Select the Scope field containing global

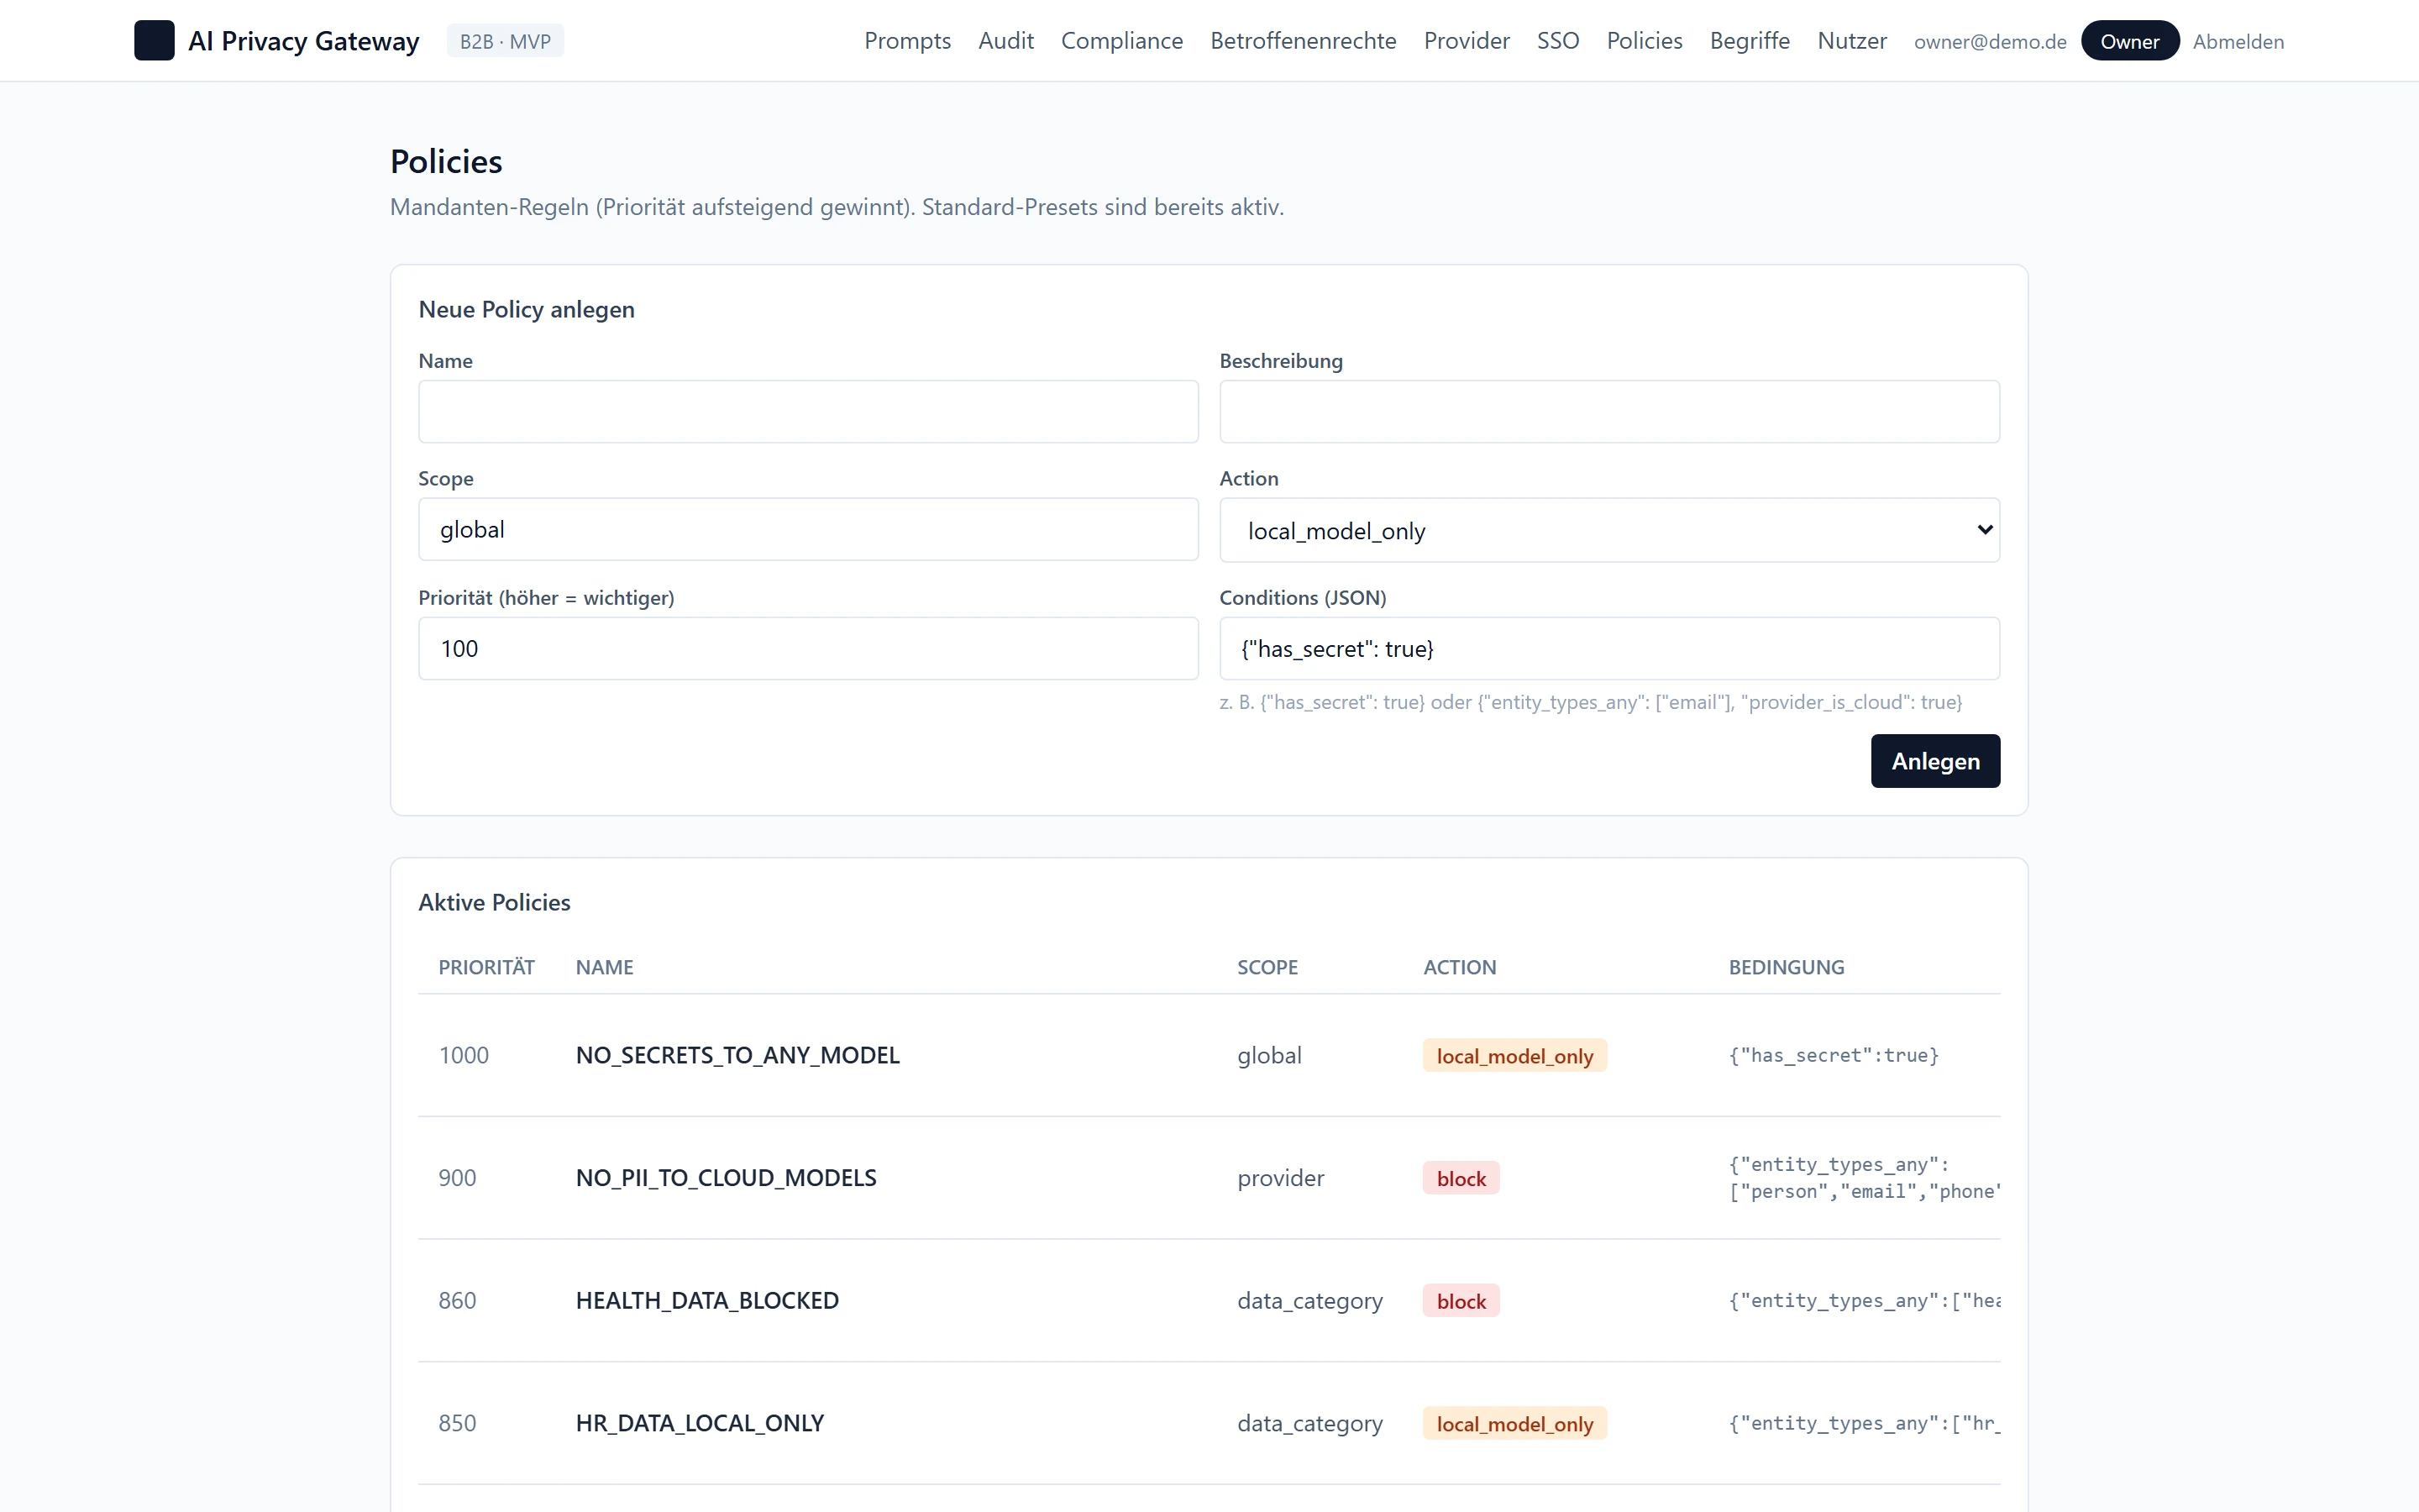tap(808, 529)
